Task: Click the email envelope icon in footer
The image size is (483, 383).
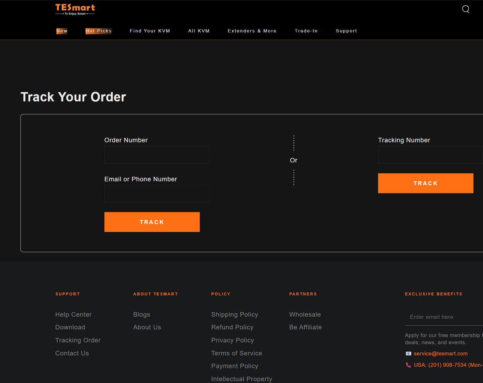Action: (408, 354)
